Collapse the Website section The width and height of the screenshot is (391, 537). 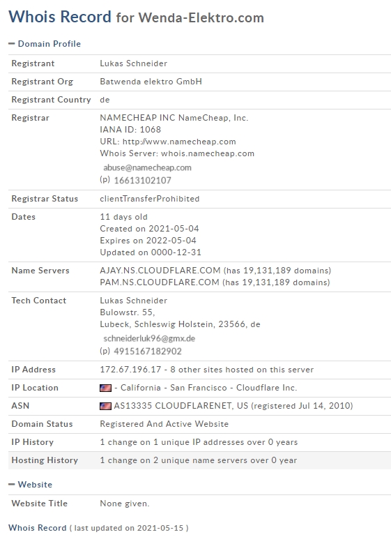tap(30, 485)
